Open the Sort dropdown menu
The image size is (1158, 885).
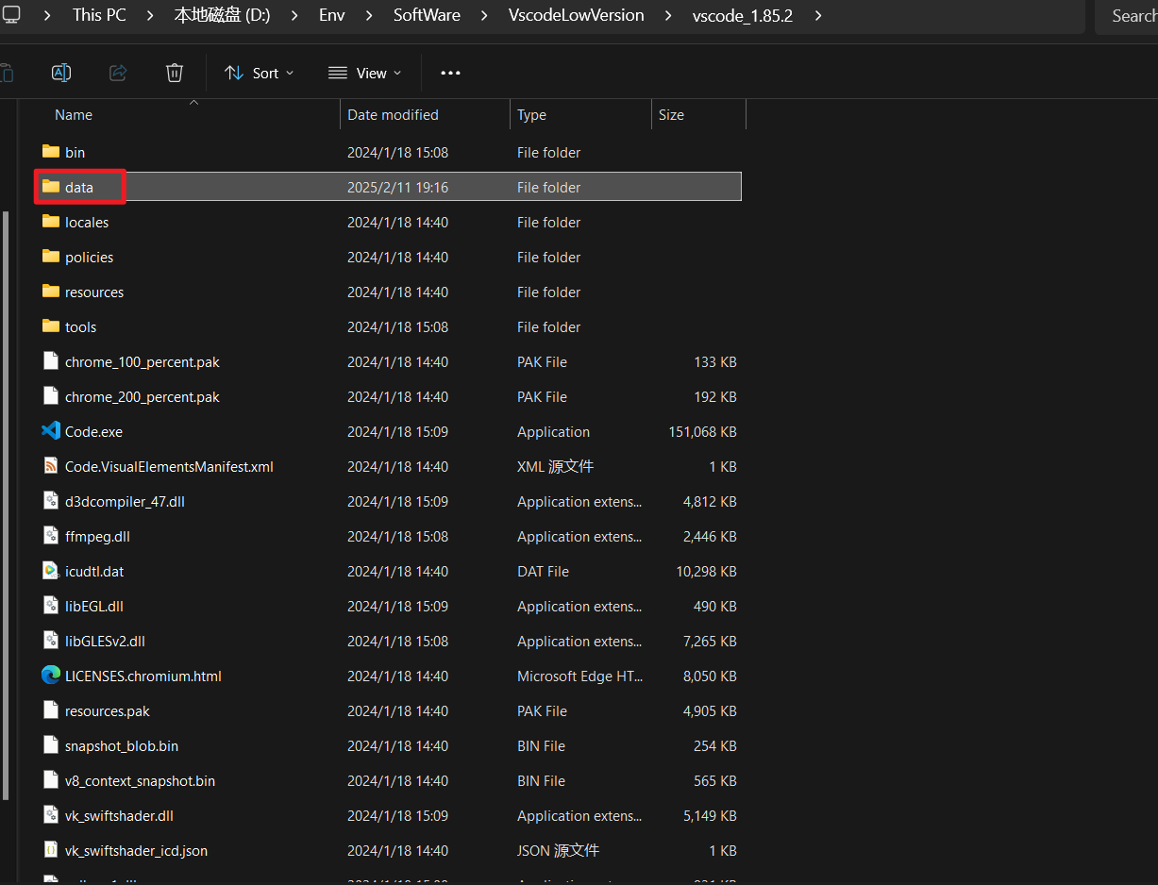coord(259,73)
